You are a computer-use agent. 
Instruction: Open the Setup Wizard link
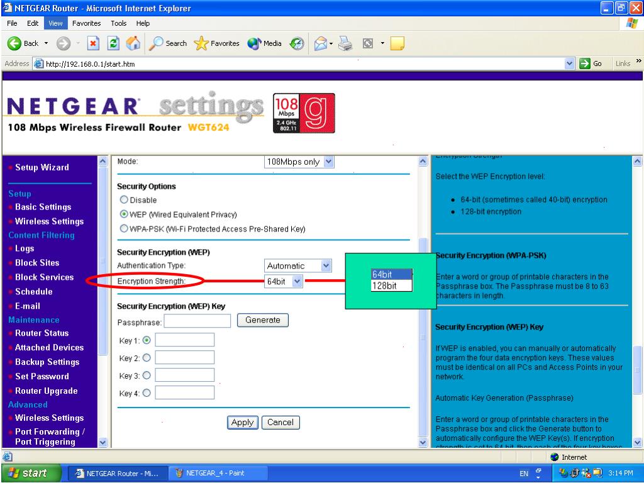click(42, 167)
